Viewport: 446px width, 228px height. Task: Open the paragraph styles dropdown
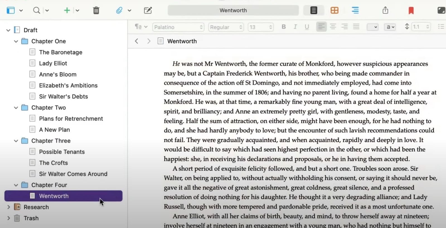click(x=141, y=27)
